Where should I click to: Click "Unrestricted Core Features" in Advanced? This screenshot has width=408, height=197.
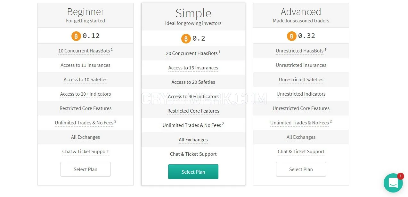[301, 108]
